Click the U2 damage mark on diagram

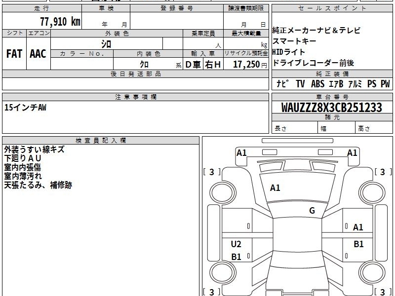pos(236,244)
